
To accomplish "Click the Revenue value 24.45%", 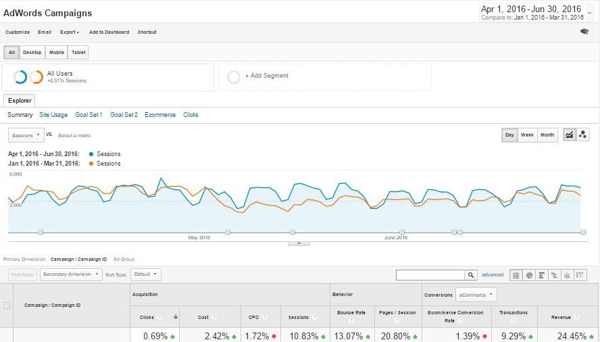I will point(572,336).
